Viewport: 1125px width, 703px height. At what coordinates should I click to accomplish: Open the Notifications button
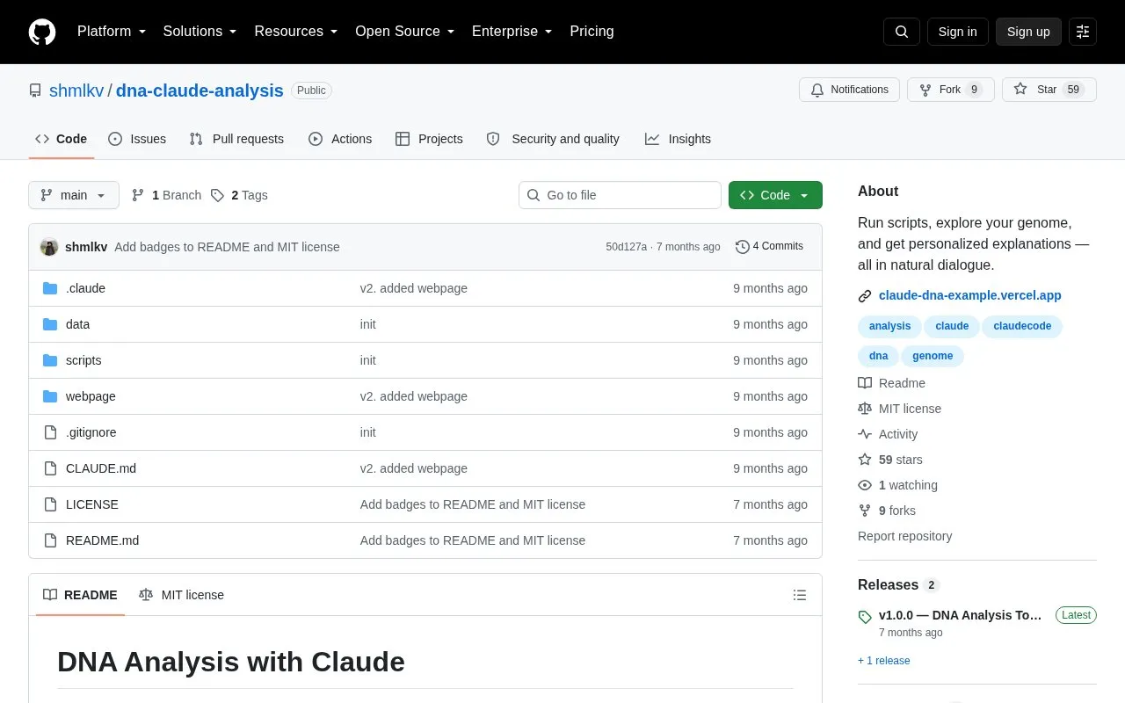click(849, 90)
